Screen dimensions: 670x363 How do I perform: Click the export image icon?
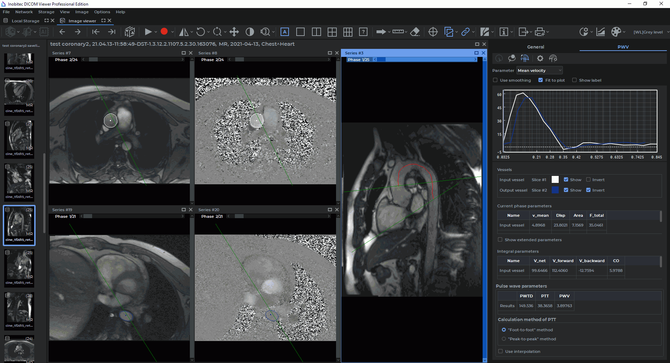coord(523,32)
